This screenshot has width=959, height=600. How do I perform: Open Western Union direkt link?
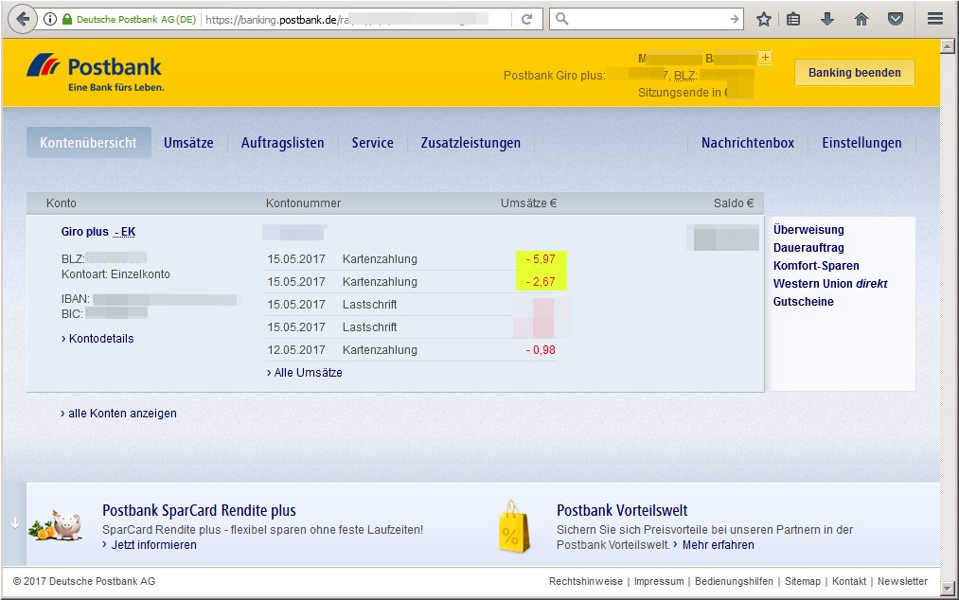coord(830,283)
